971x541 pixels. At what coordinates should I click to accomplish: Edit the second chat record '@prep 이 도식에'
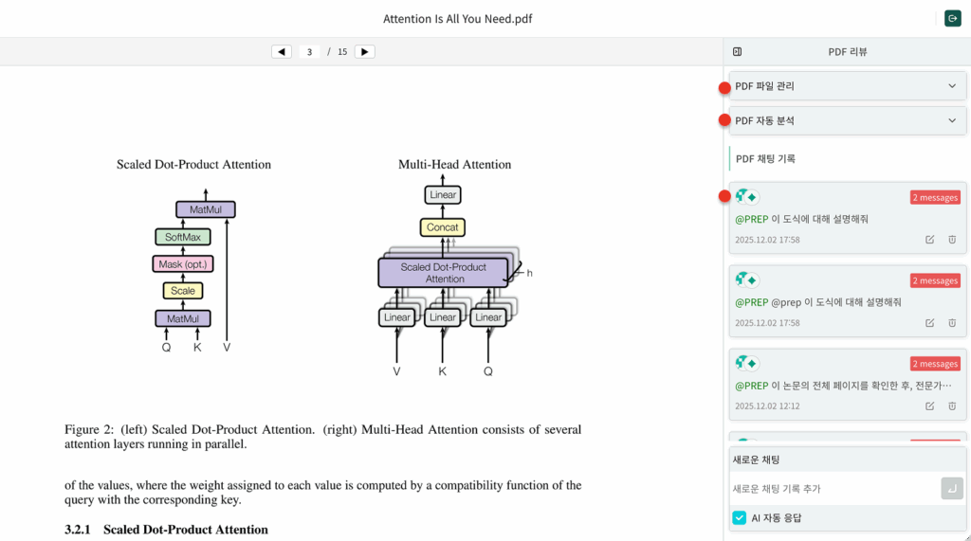(x=929, y=323)
